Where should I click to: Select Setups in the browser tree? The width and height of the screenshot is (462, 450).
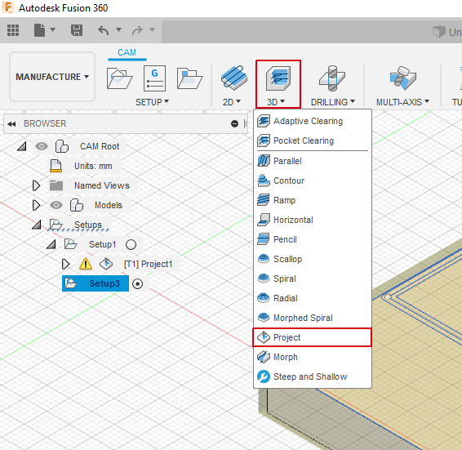[88, 225]
